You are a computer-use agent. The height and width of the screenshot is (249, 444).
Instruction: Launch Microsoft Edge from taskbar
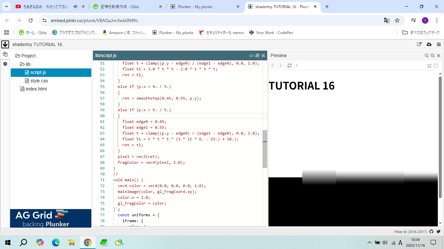(x=56, y=243)
